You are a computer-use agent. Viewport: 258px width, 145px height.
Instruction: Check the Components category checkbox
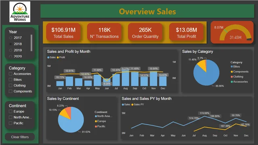(x=10, y=91)
